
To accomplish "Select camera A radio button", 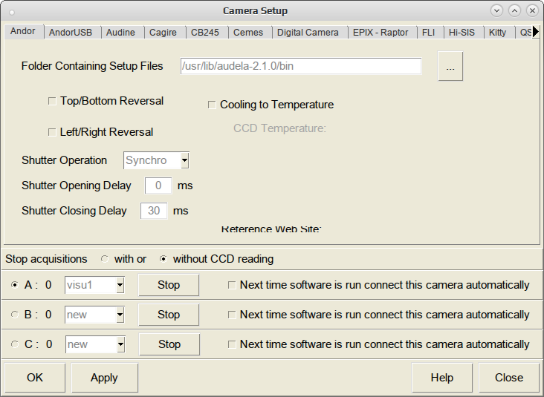I will (15, 285).
